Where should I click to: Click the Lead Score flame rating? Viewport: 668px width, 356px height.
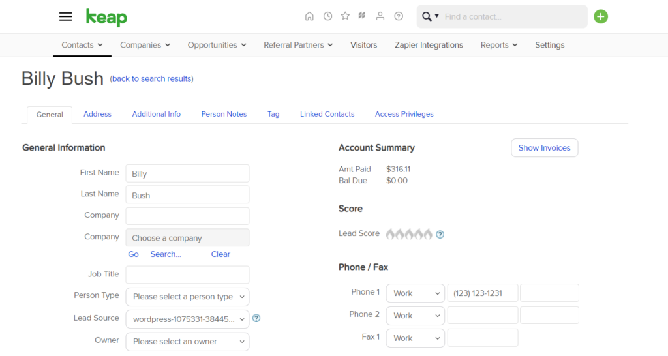click(409, 234)
